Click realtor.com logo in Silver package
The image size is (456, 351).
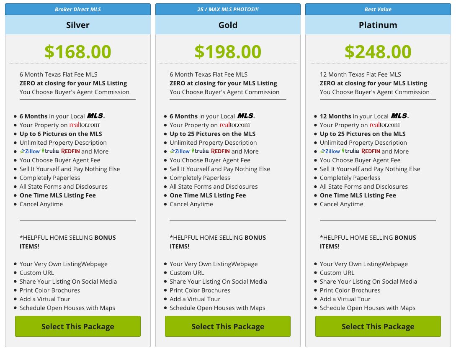pos(85,125)
